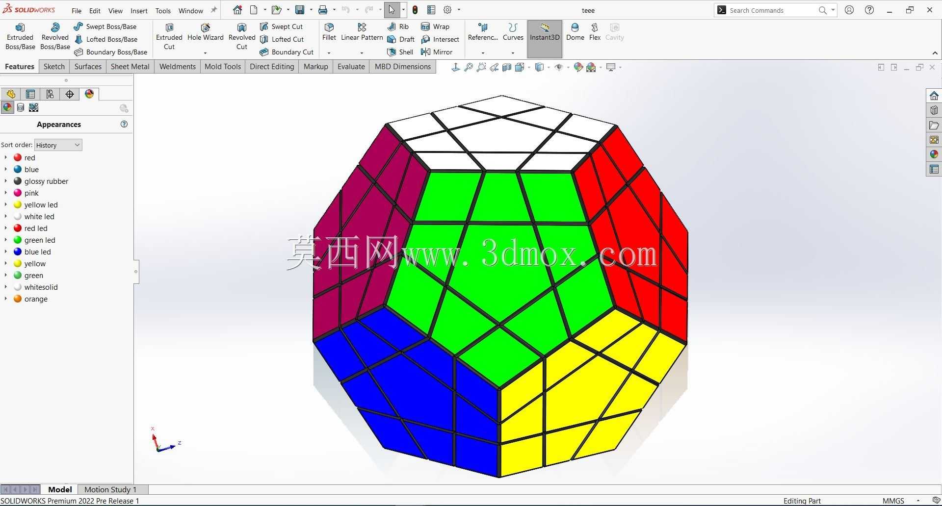This screenshot has width=942, height=506.
Task: Select the green appearance swatch
Action: click(x=18, y=275)
